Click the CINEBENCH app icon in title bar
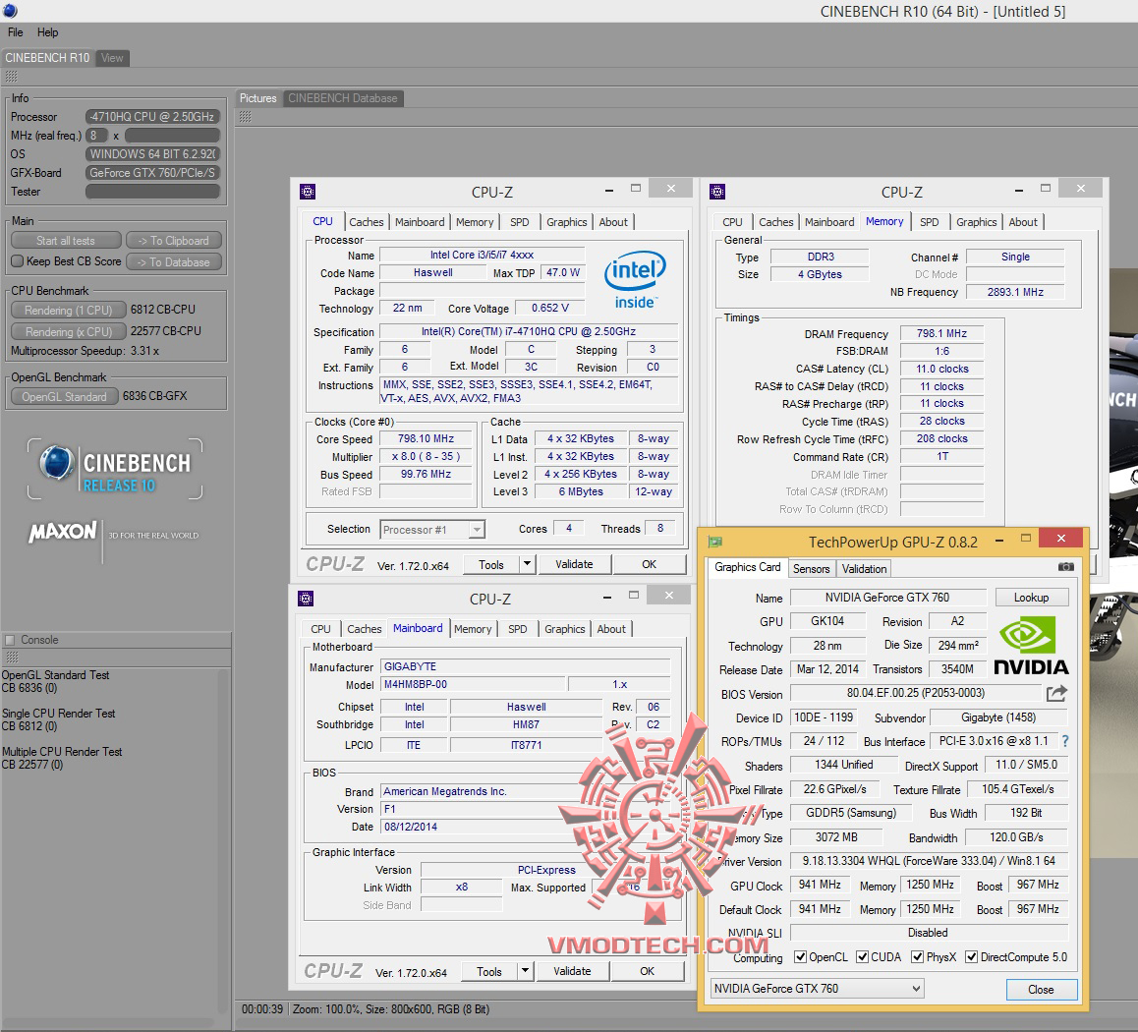 point(10,10)
